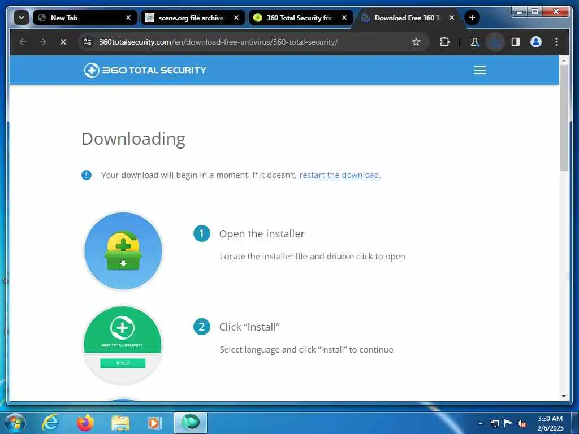
Task: Open Windows Media Player from taskbar
Action: click(x=154, y=423)
